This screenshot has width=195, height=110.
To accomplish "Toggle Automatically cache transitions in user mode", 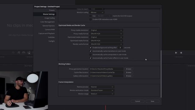I will pos(90,51).
